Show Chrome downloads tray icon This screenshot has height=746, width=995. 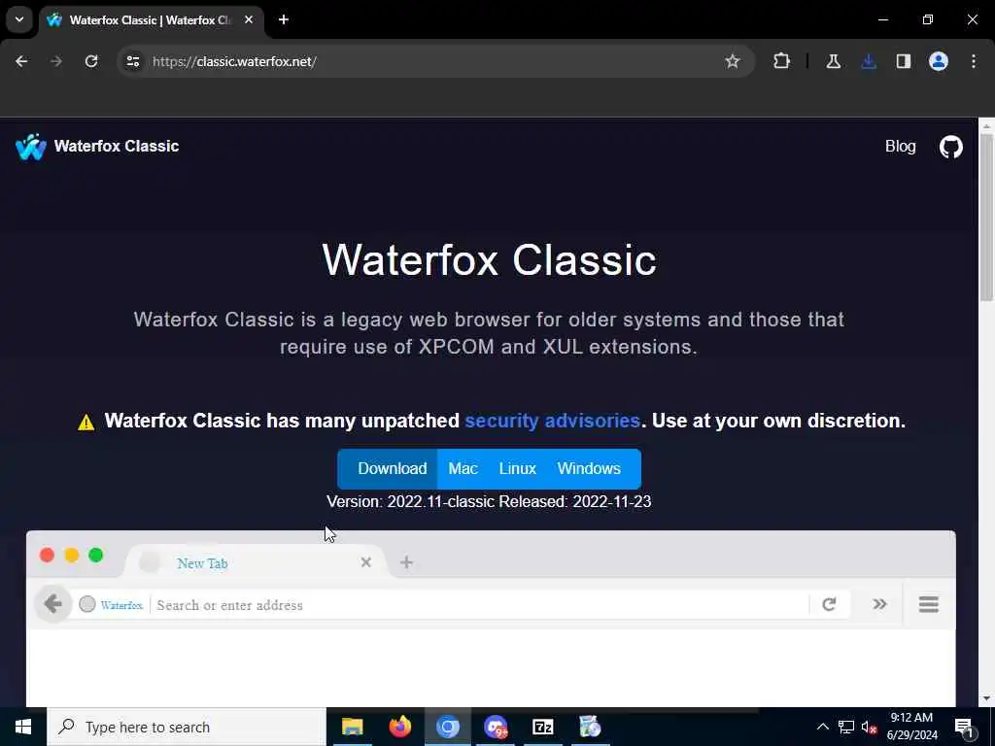869,61
